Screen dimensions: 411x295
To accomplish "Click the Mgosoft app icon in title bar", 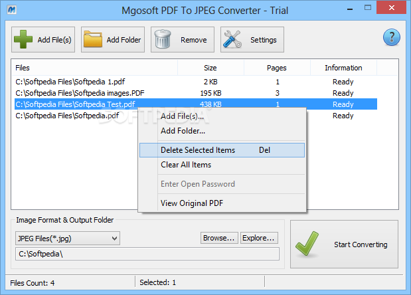I will pos(12,10).
